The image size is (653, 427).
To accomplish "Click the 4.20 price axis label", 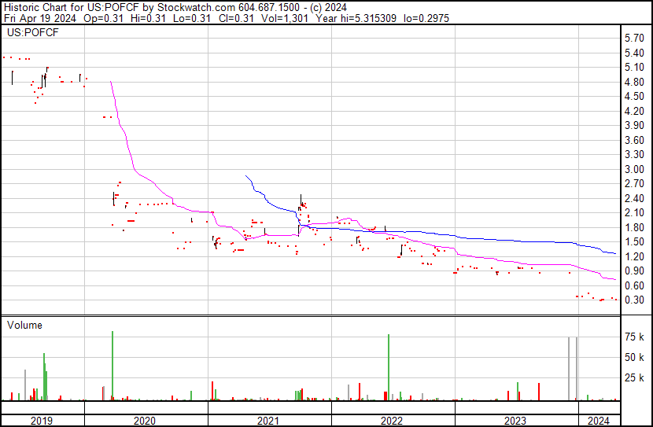I will click(x=635, y=111).
